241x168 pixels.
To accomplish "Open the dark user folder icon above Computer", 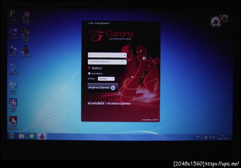I will click(13, 15).
